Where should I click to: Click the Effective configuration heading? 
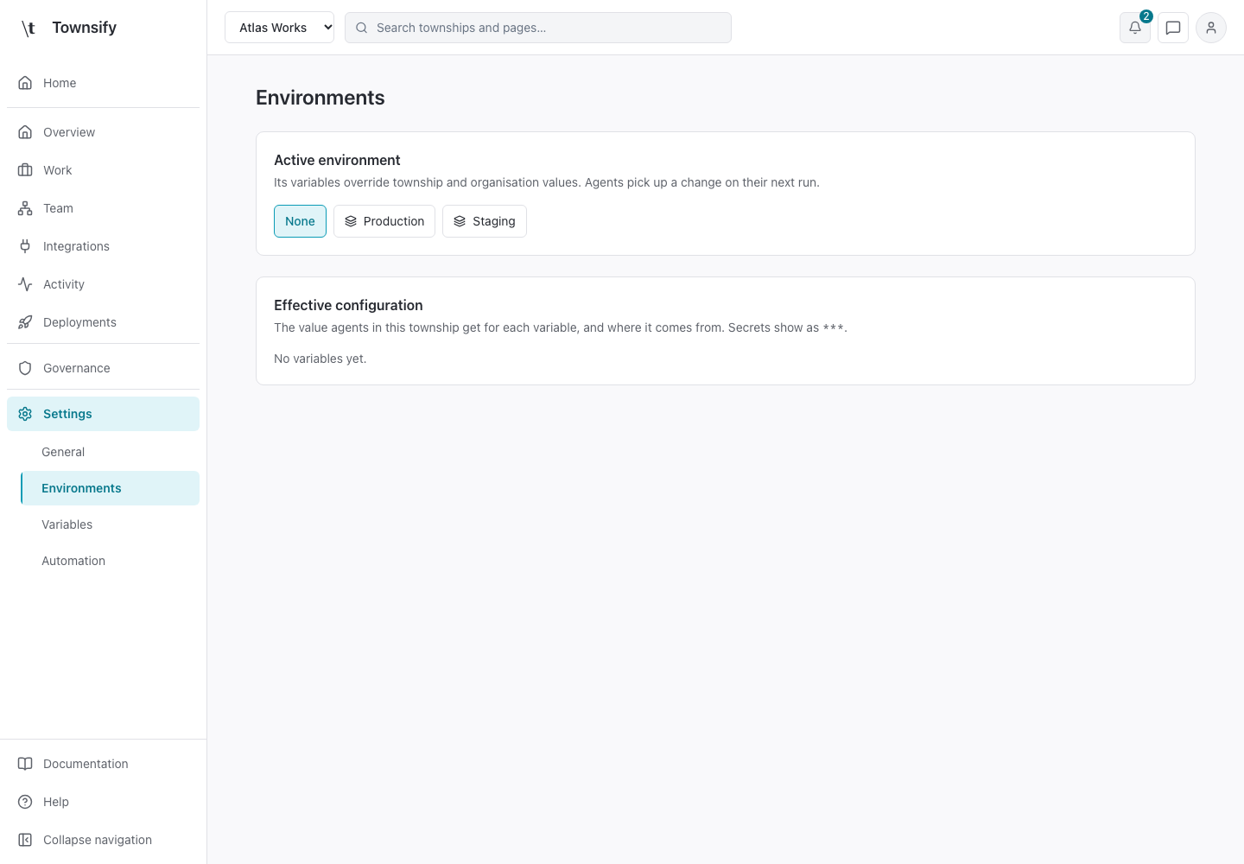coord(348,305)
